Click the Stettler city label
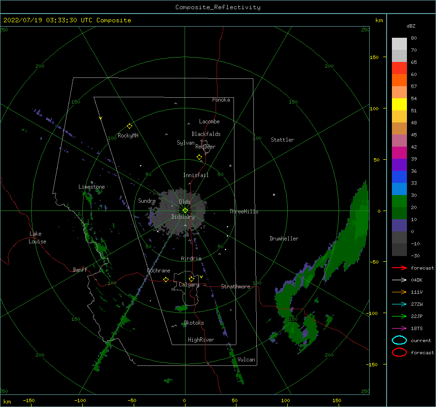The image size is (436, 407). pos(282,140)
